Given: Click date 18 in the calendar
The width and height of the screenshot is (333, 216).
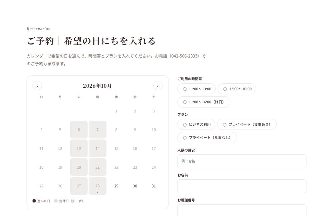Looking at the screenshot, I should (x=41, y=167).
